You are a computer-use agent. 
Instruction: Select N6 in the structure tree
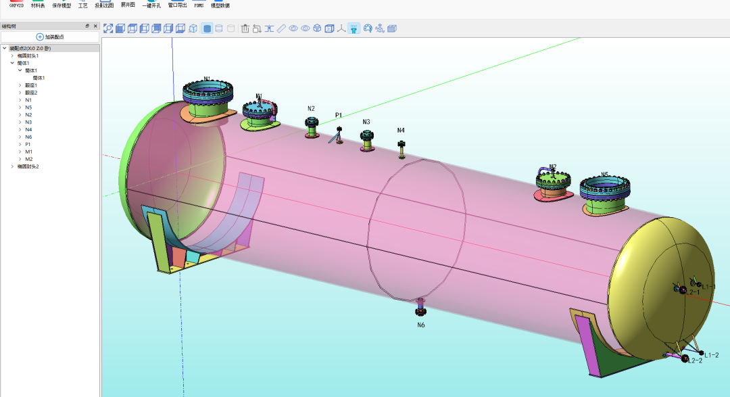(28, 137)
